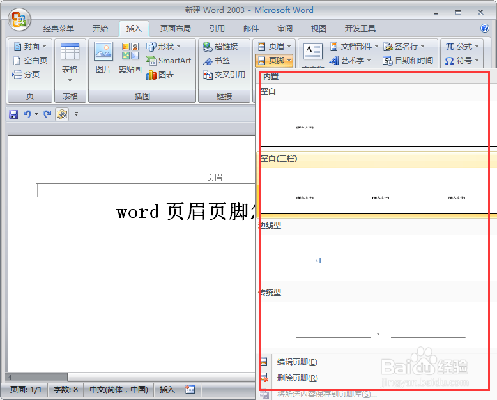The width and height of the screenshot is (497, 400).
Task: Click the 中文(简体，中国) language indicator
Action: coord(119,390)
